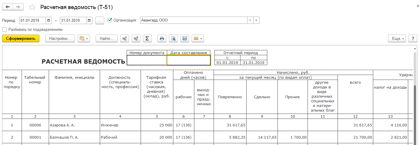Save report with the diskette icon
The image size is (419, 145).
(184, 38)
